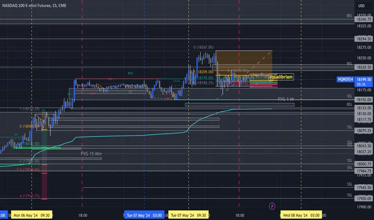Select the Mon 06 May '24 09:30 time marker

click(x=31, y=215)
